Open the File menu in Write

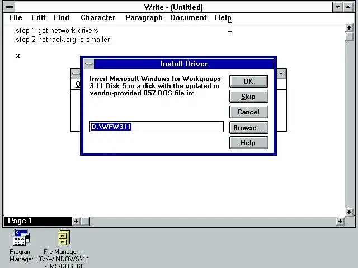[x=16, y=17]
